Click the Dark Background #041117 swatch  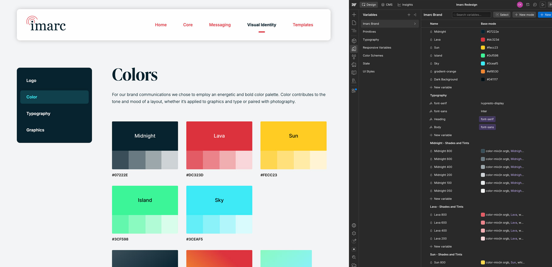point(483,79)
